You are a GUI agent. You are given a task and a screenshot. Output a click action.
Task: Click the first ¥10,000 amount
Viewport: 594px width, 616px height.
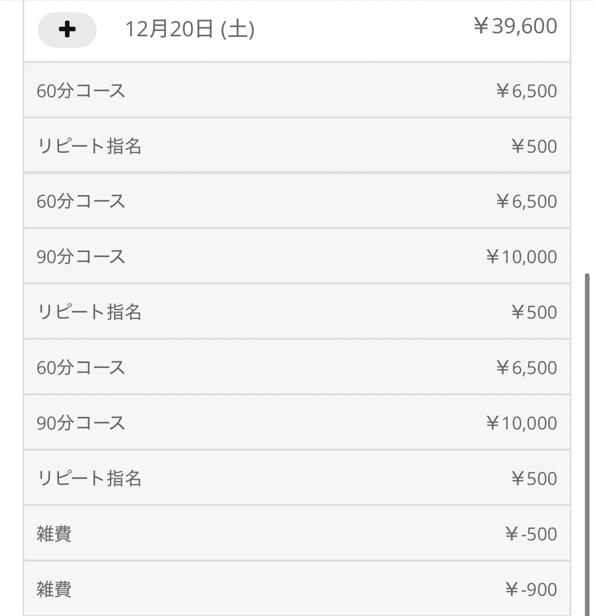coord(521,257)
